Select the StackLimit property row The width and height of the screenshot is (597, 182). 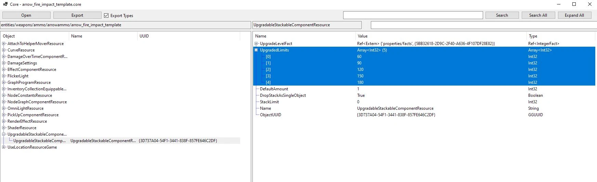point(424,102)
